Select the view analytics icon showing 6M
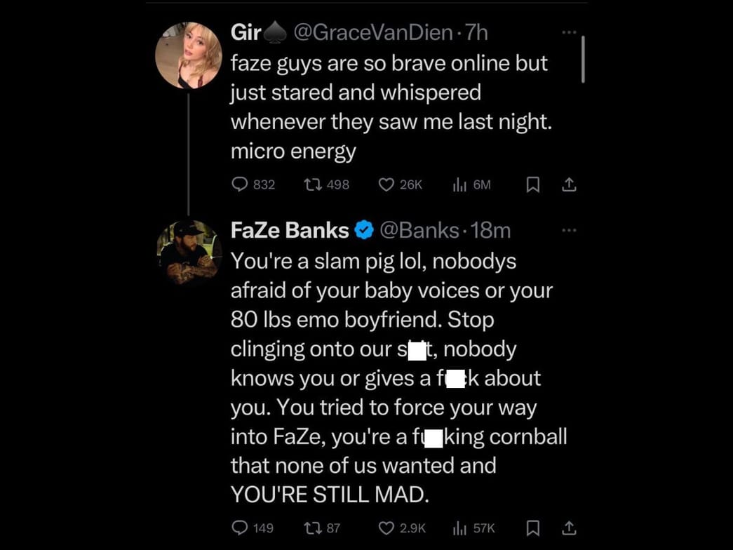This screenshot has width=733, height=550. [459, 184]
